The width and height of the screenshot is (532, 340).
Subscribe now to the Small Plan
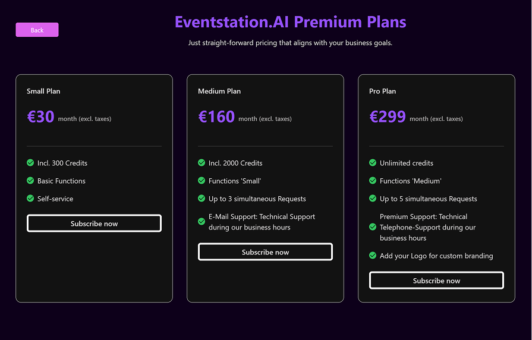[x=94, y=223]
